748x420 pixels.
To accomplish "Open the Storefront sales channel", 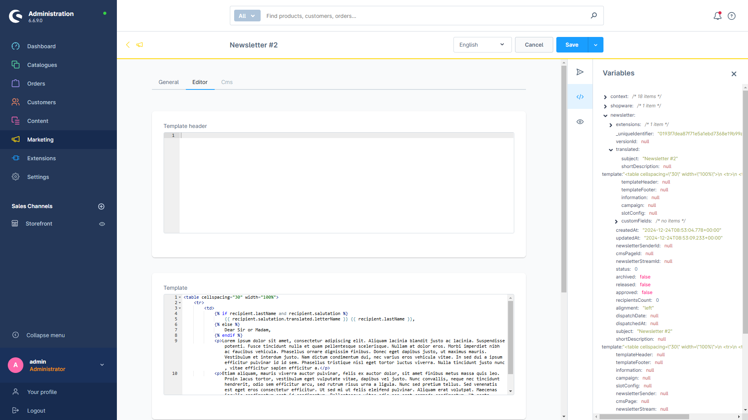I will [39, 224].
